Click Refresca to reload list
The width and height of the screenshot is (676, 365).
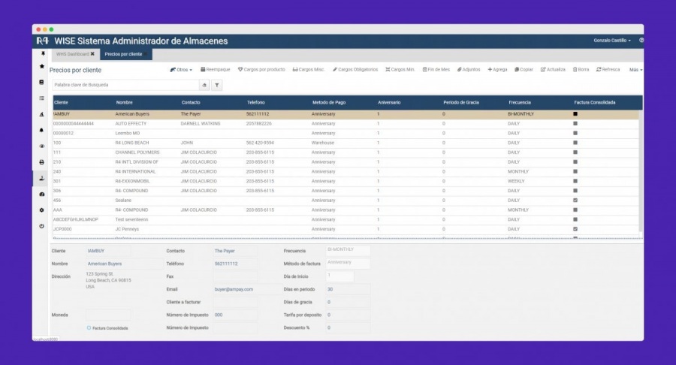coord(608,69)
